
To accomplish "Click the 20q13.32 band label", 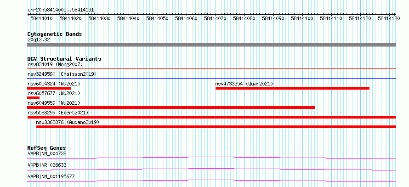I will [39, 40].
